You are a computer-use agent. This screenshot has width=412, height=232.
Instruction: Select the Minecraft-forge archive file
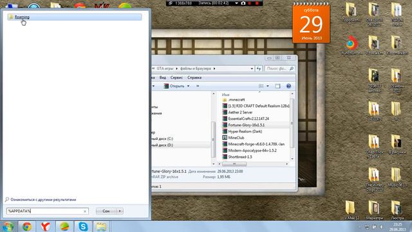tap(253, 144)
